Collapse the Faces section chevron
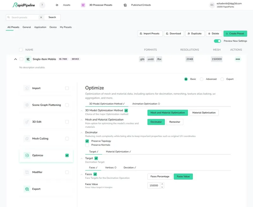This screenshot has width=253, height=207. pyautogui.click(x=82, y=174)
